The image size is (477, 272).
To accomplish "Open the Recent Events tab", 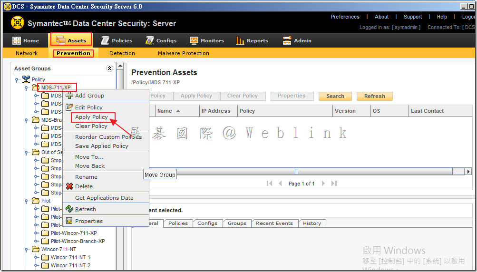I will [x=274, y=223].
